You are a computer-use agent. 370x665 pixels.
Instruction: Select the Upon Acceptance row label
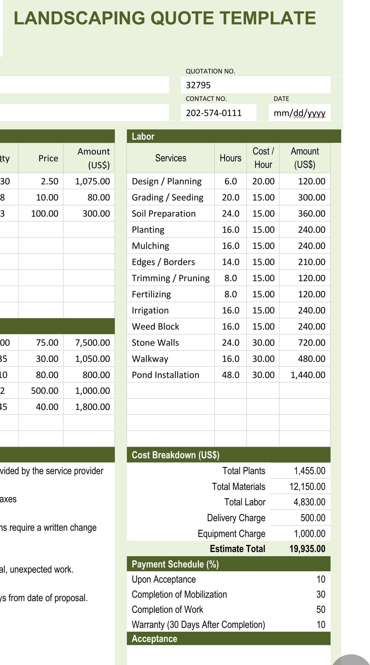click(164, 579)
